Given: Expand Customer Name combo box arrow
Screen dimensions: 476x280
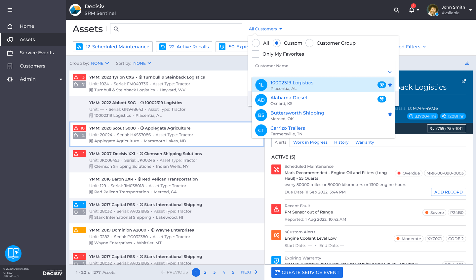Looking at the screenshot, I should [390, 72].
